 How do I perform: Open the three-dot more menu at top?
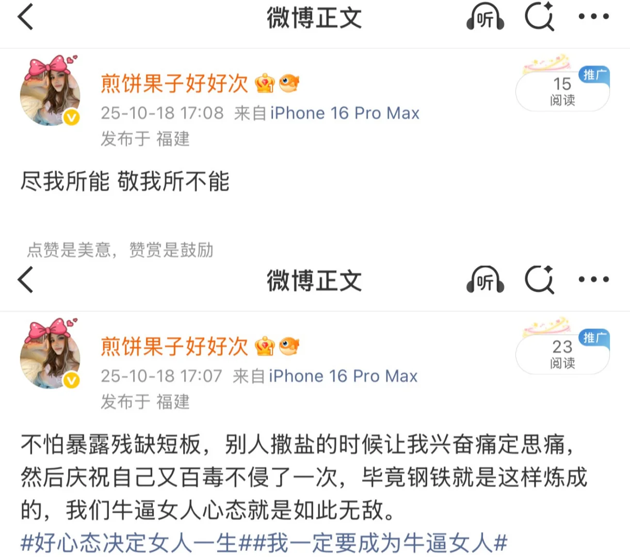593,17
